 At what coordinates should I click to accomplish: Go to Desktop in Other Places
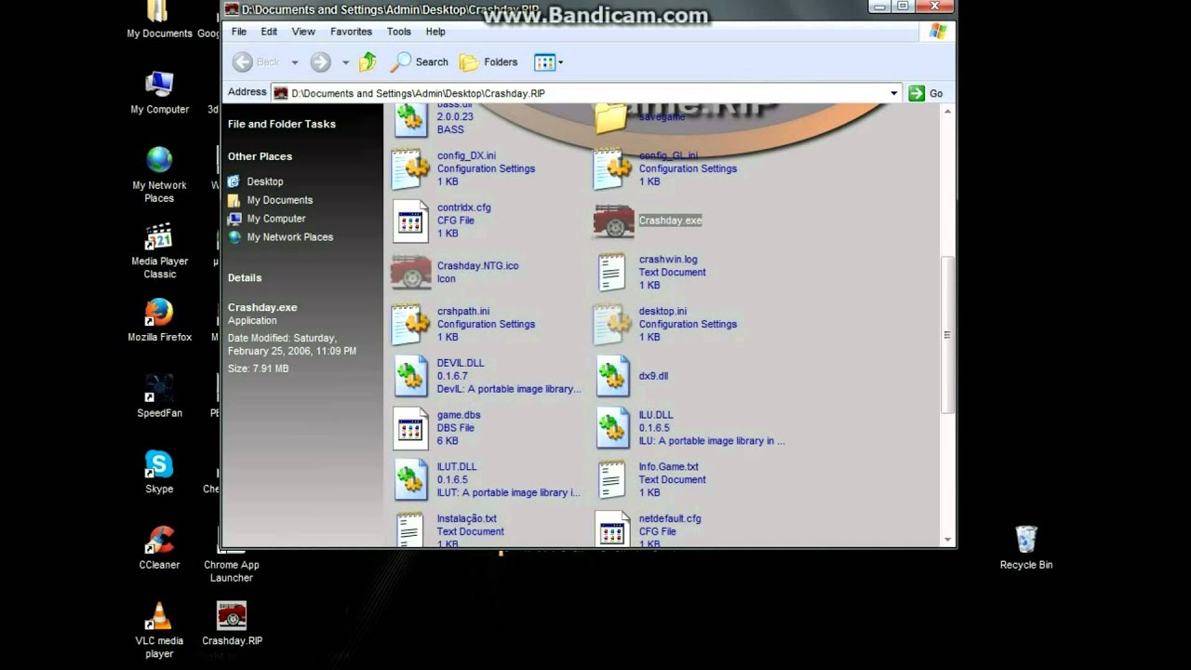(x=264, y=181)
